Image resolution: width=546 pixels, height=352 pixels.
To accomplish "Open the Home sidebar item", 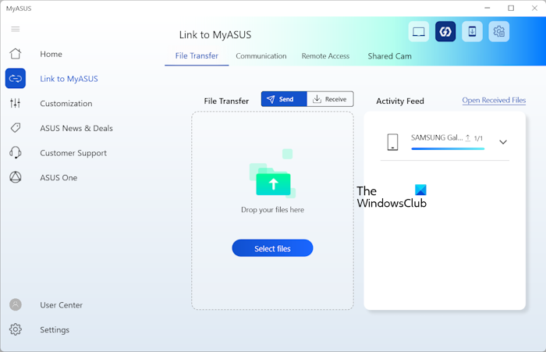I will pos(51,54).
